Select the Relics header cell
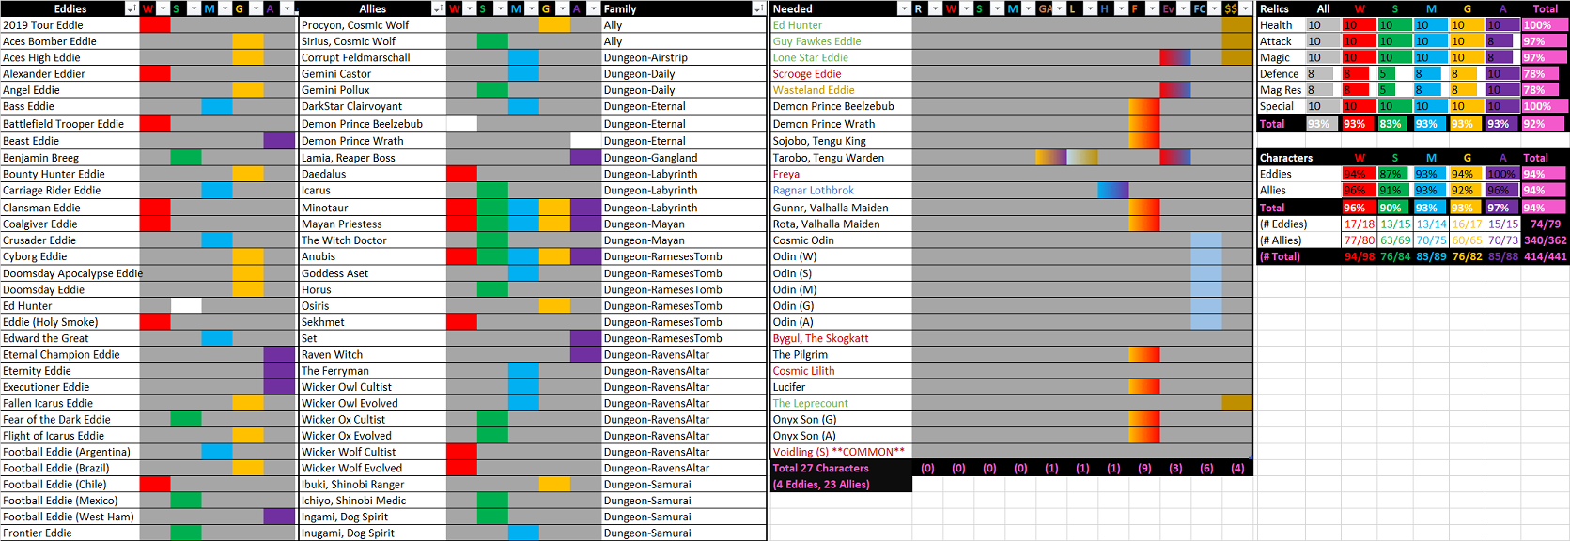The height and width of the screenshot is (541, 1570). [1275, 8]
